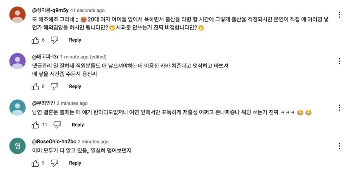Open options menu for @RoseOhio-hn2bc comment

[x=339, y=146]
